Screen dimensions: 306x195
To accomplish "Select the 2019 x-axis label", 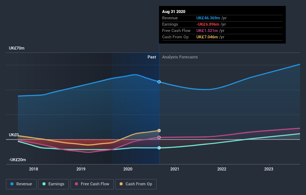I will [x=81, y=169].
